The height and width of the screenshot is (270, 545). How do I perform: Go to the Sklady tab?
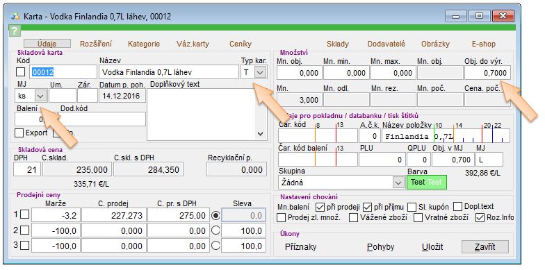coord(338,44)
